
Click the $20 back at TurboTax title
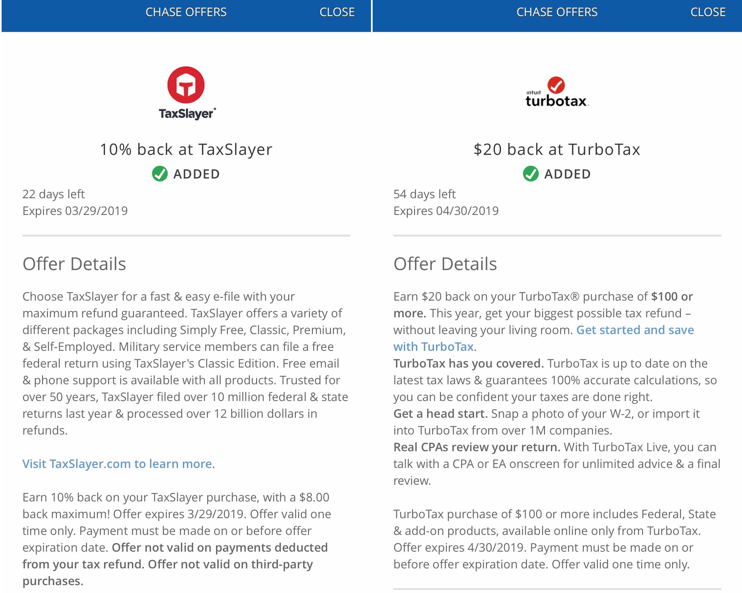coord(557,150)
